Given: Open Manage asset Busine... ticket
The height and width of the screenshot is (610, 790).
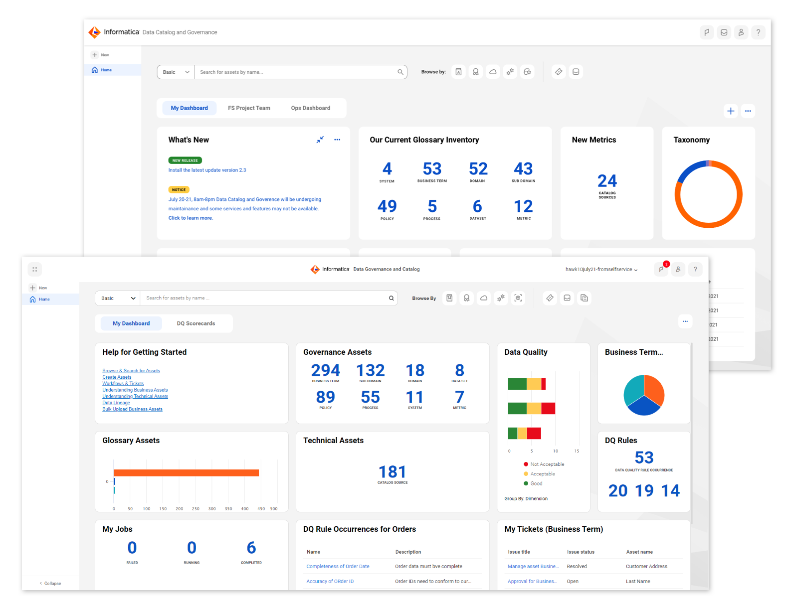Looking at the screenshot, I should click(x=533, y=566).
